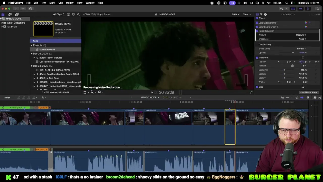Open the timeline Index button

point(7,98)
